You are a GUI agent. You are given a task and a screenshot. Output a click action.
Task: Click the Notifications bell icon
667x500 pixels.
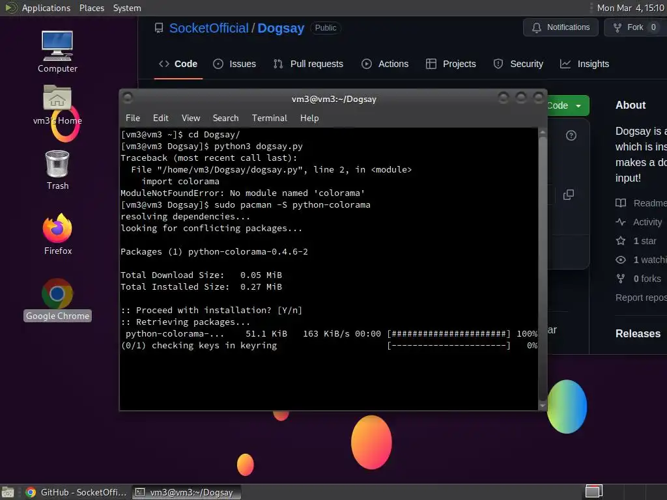pos(537,27)
